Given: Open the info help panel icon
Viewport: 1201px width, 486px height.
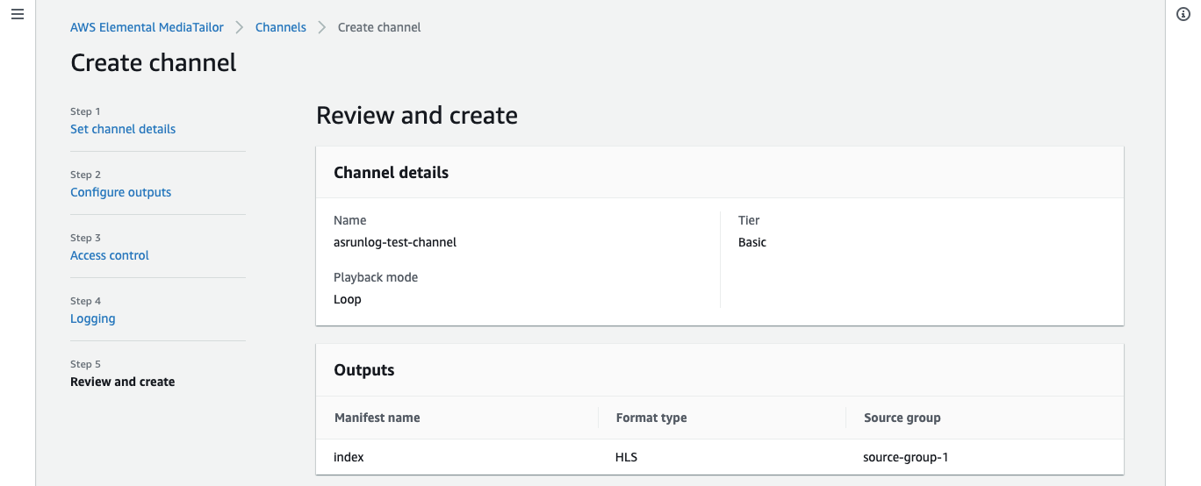Looking at the screenshot, I should pos(1183,15).
